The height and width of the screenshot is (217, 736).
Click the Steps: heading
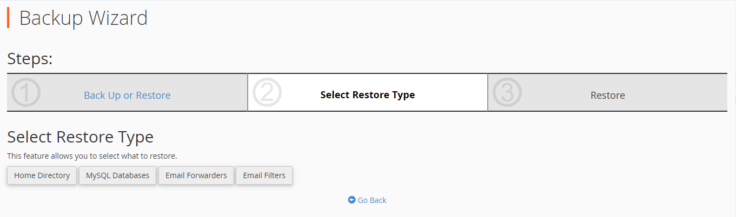(x=30, y=59)
